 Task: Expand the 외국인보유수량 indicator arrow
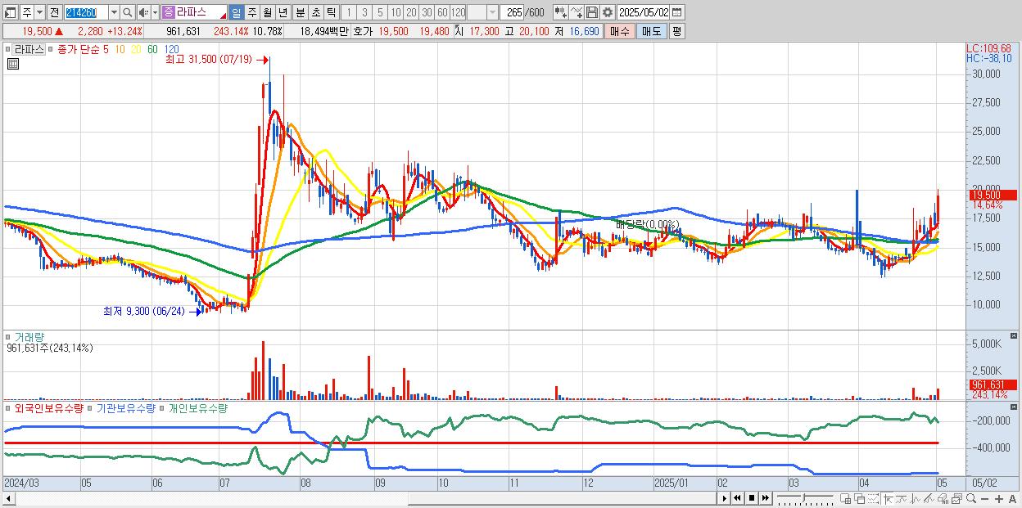(x=9, y=407)
